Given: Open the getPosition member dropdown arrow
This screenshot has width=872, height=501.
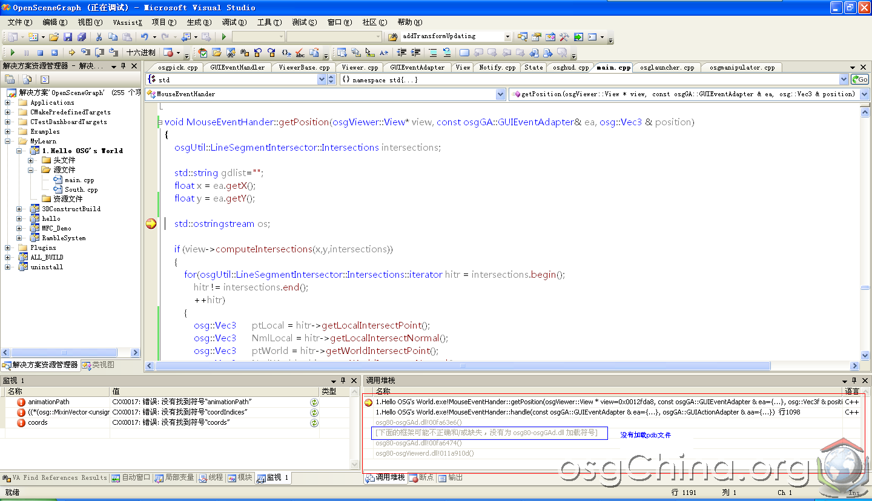Looking at the screenshot, I should pyautogui.click(x=864, y=94).
